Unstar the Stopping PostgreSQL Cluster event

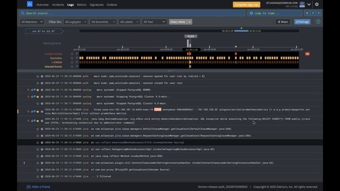tap(38, 97)
